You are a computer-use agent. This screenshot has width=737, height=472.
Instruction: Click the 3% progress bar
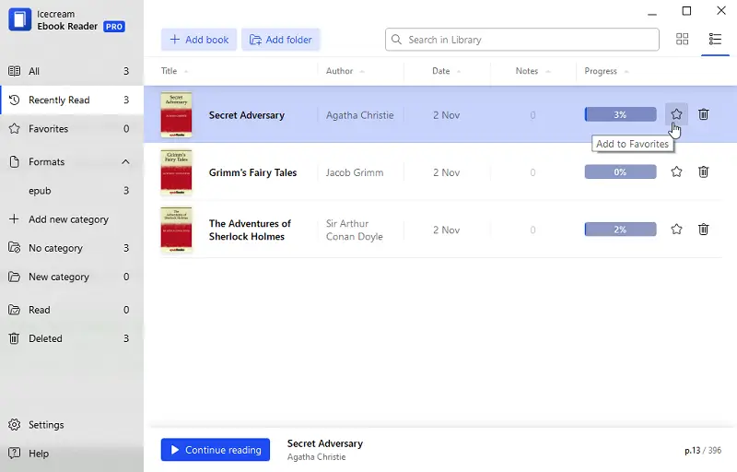(x=620, y=114)
